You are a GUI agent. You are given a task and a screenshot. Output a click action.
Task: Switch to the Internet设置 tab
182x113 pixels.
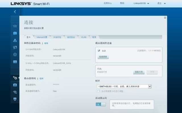42,37
